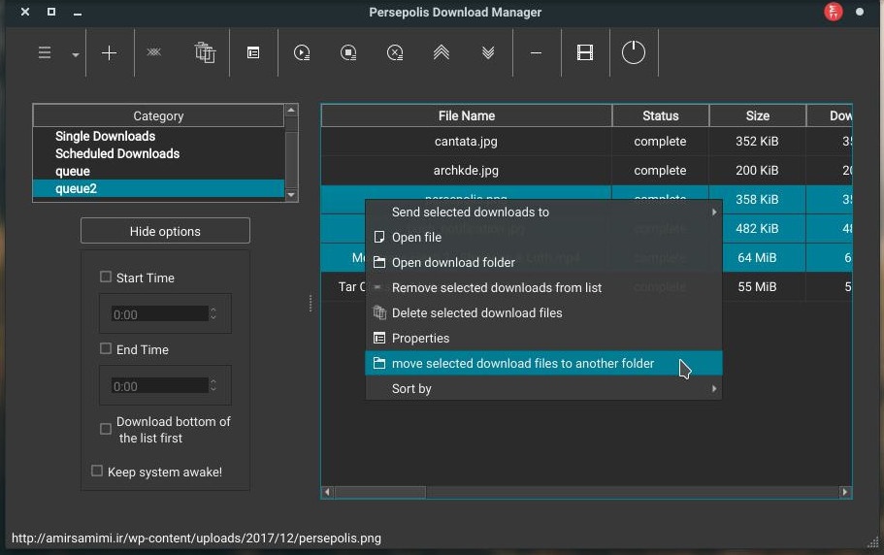Expand the menu dropdown arrow beside hamburger icon

[x=75, y=54]
